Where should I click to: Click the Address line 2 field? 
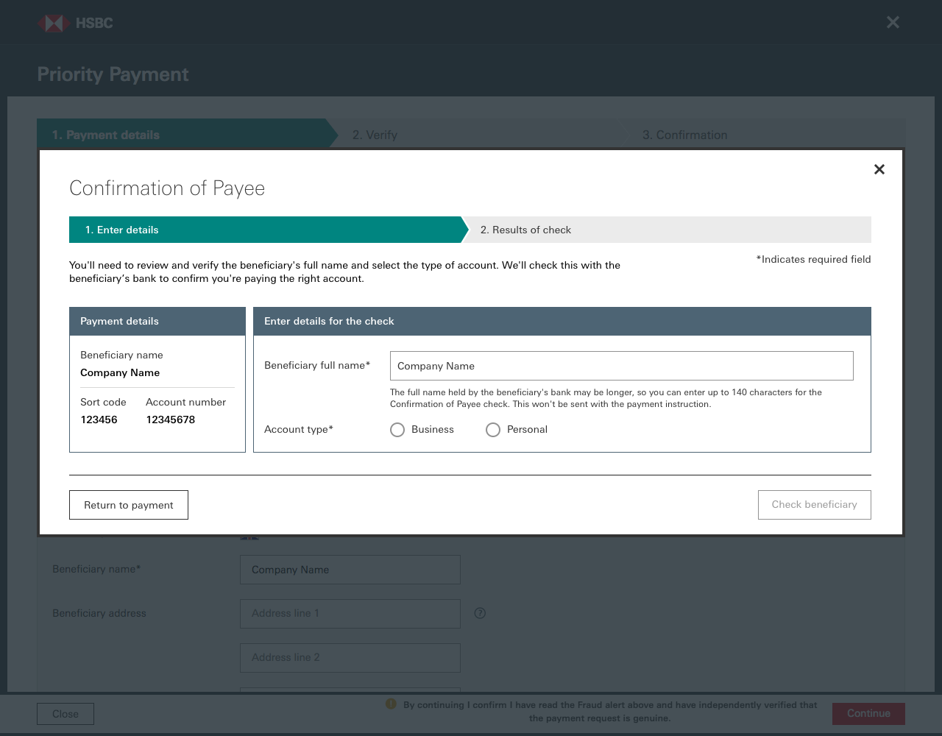[x=350, y=657]
